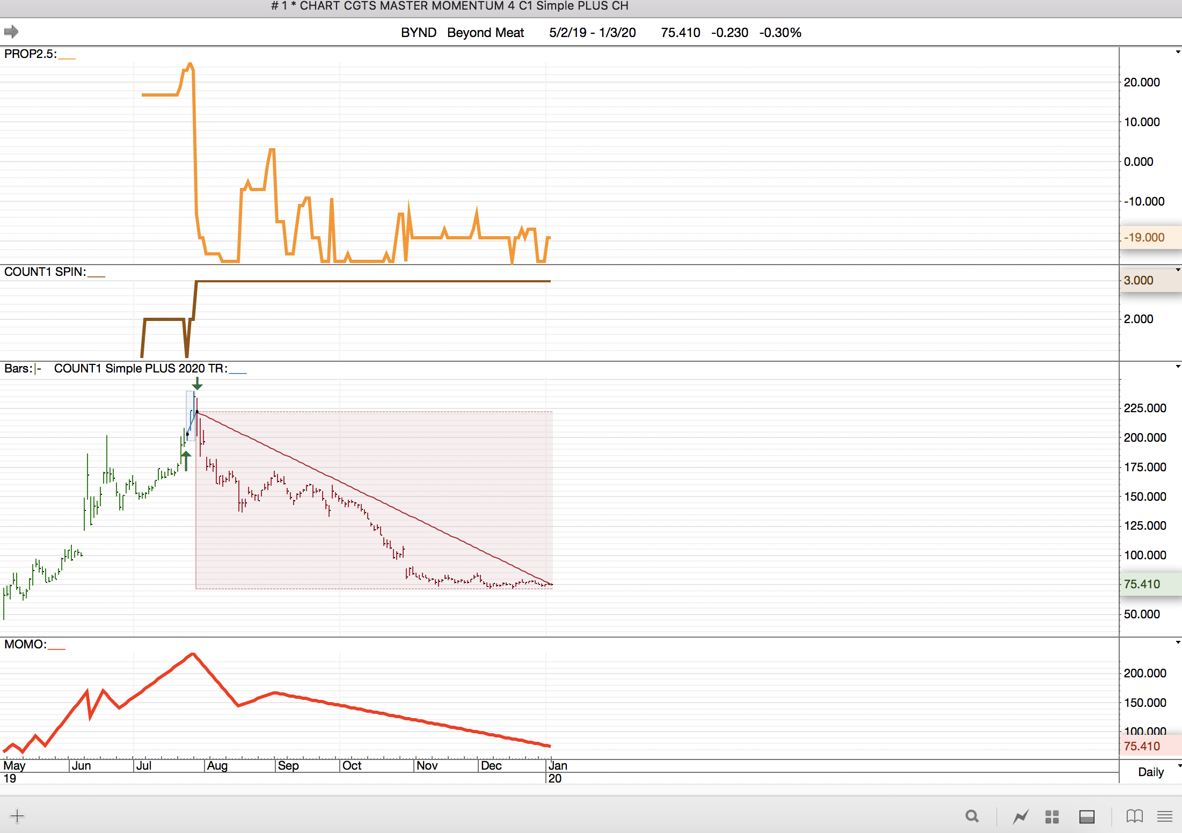The height and width of the screenshot is (833, 1182).
Task: Click the Oct marker on time axis
Action: (352, 765)
